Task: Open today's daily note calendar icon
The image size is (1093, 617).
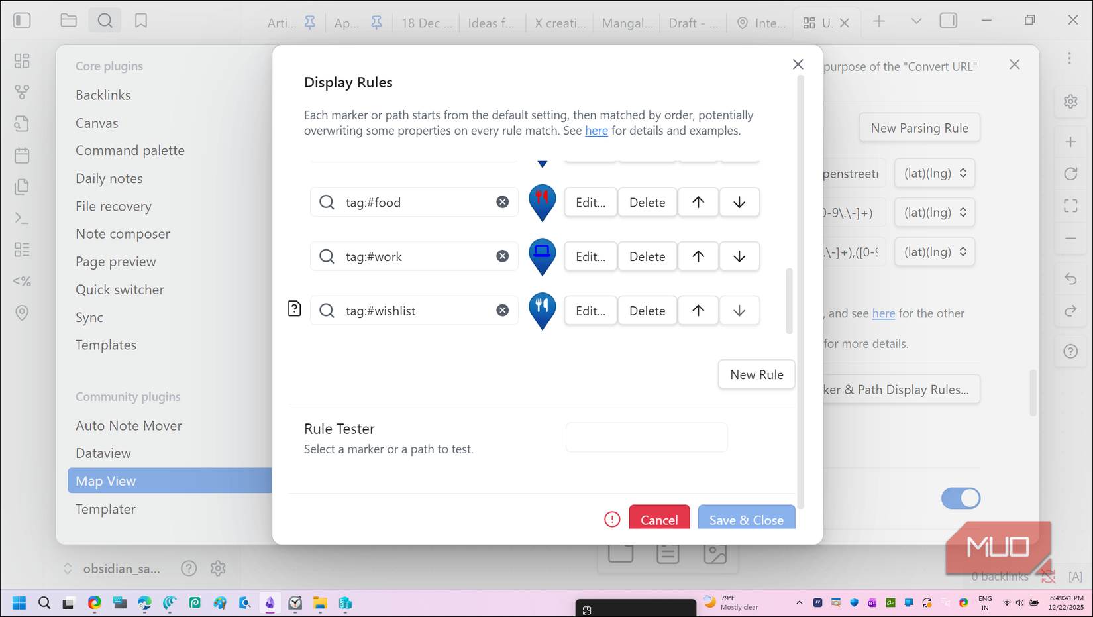Action: [x=22, y=155]
